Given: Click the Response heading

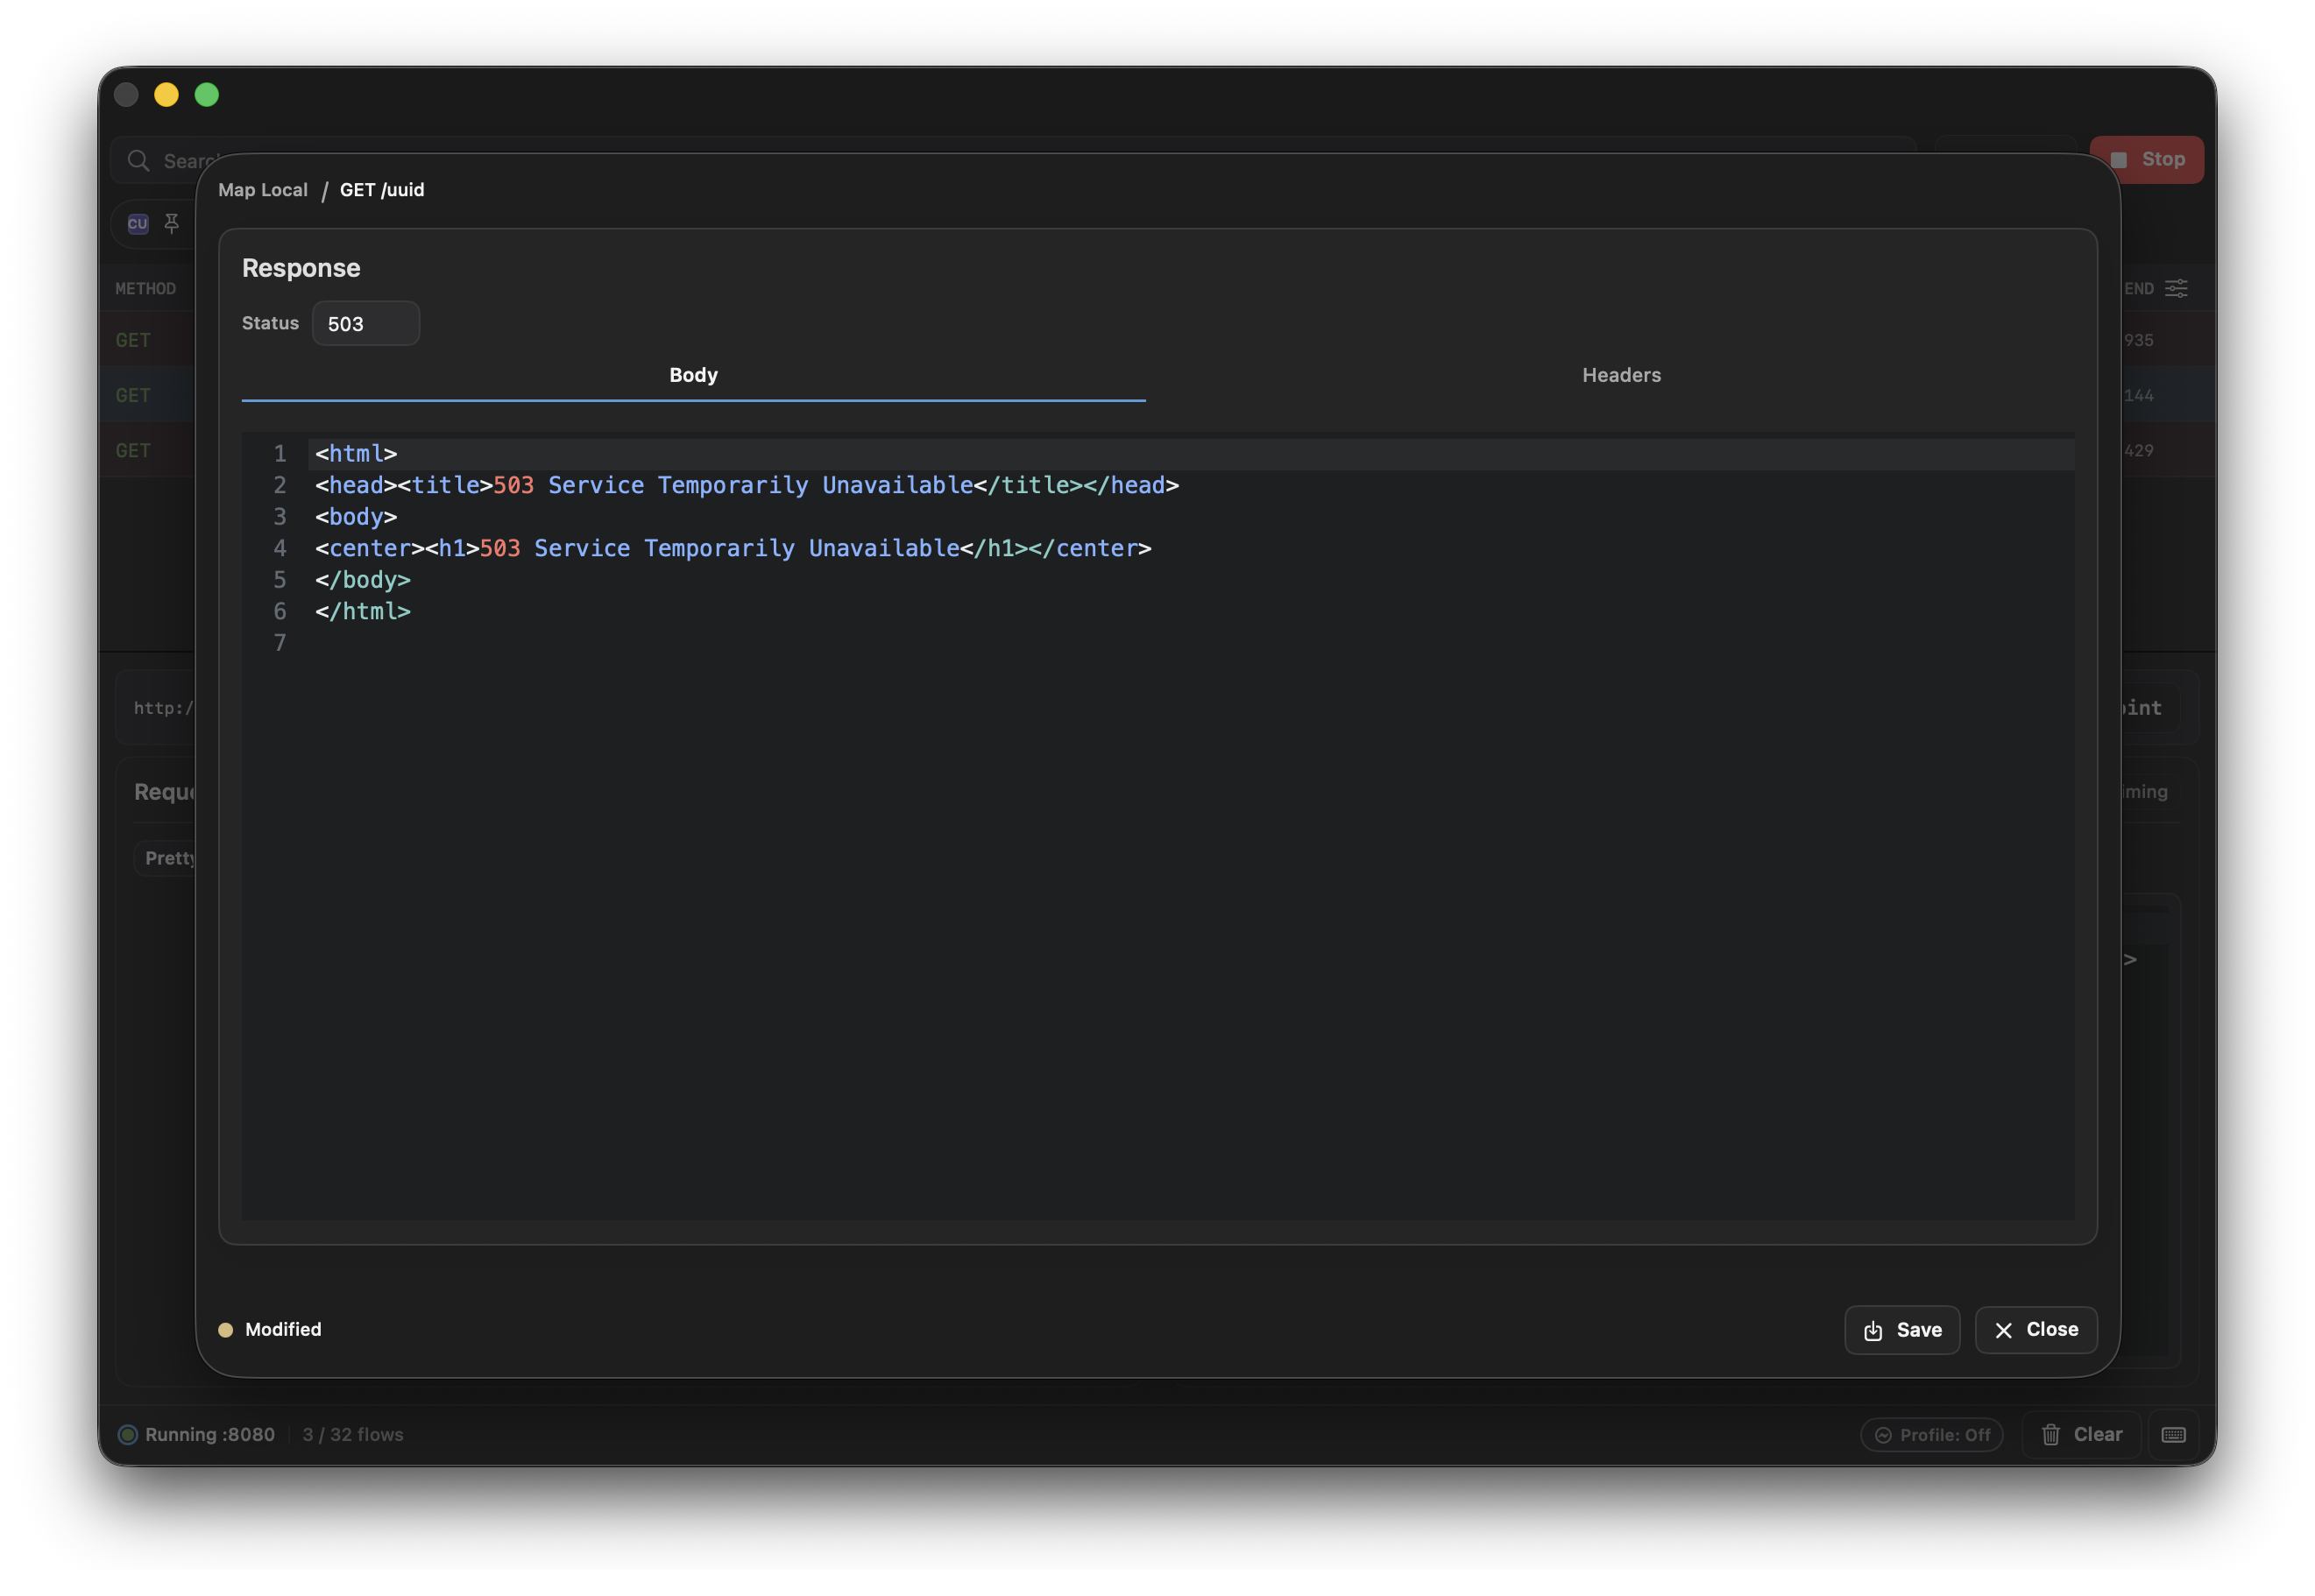Looking at the screenshot, I should tap(301, 268).
